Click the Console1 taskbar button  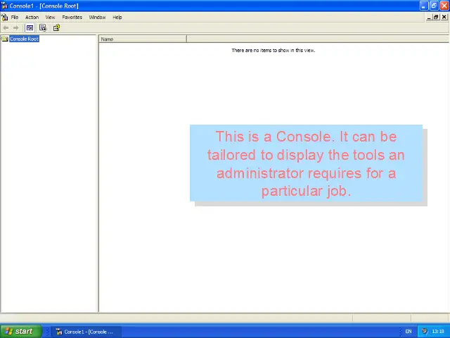pos(86,332)
